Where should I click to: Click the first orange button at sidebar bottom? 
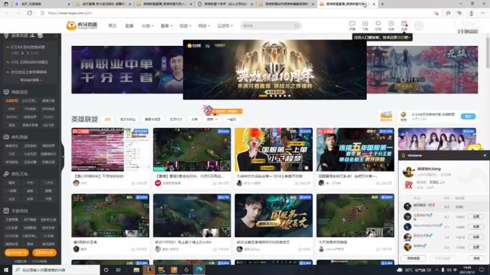pos(17,252)
